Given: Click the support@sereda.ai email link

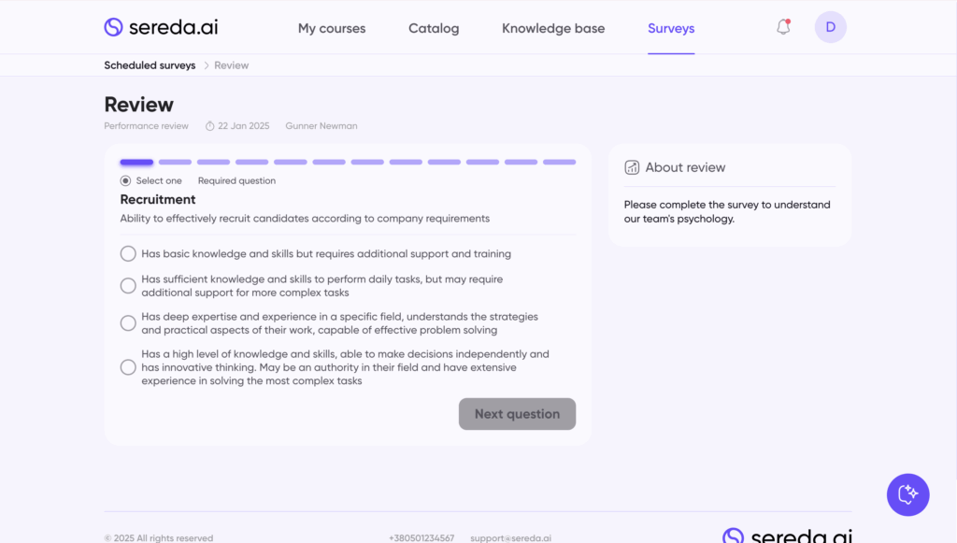Looking at the screenshot, I should [510, 538].
